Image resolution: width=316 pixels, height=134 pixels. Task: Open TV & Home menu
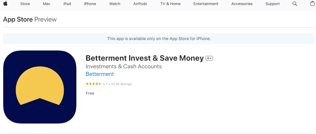[171, 4]
